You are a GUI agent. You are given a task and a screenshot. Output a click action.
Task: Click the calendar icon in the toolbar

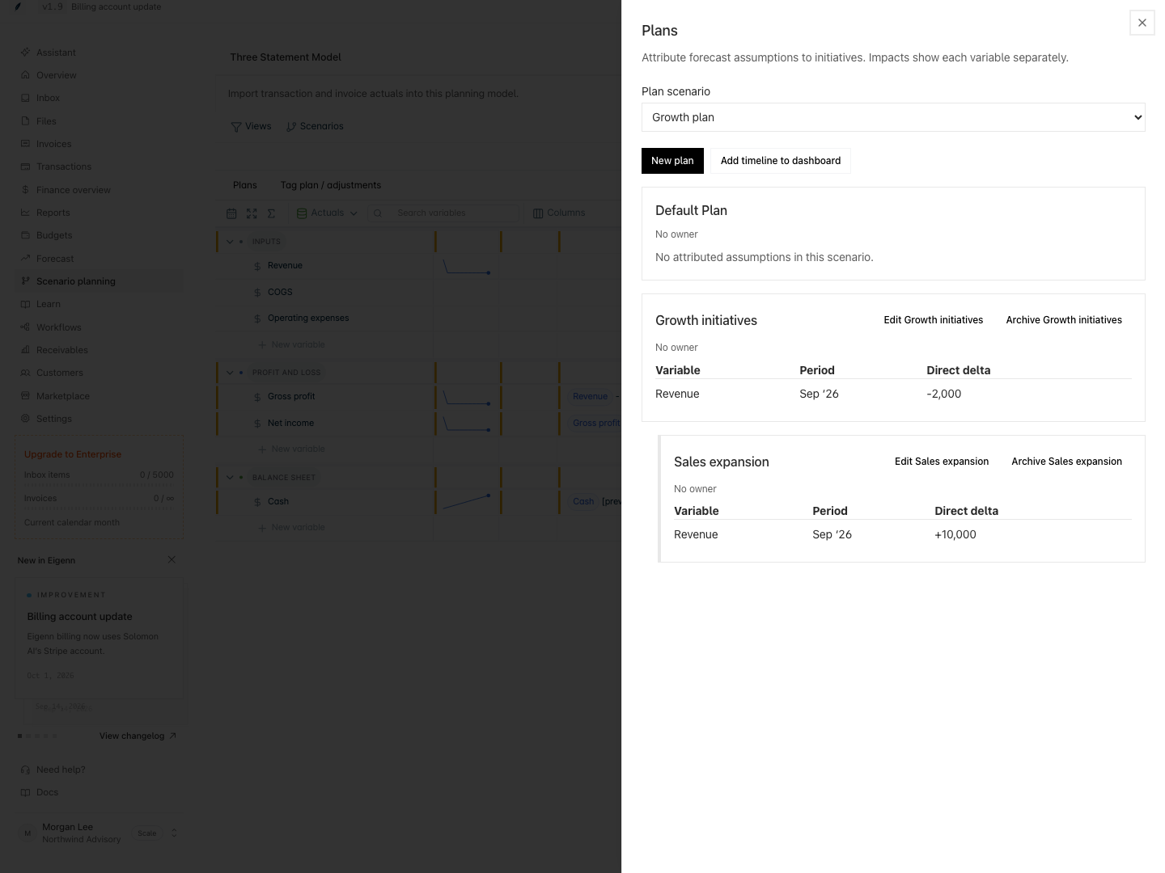(x=231, y=213)
